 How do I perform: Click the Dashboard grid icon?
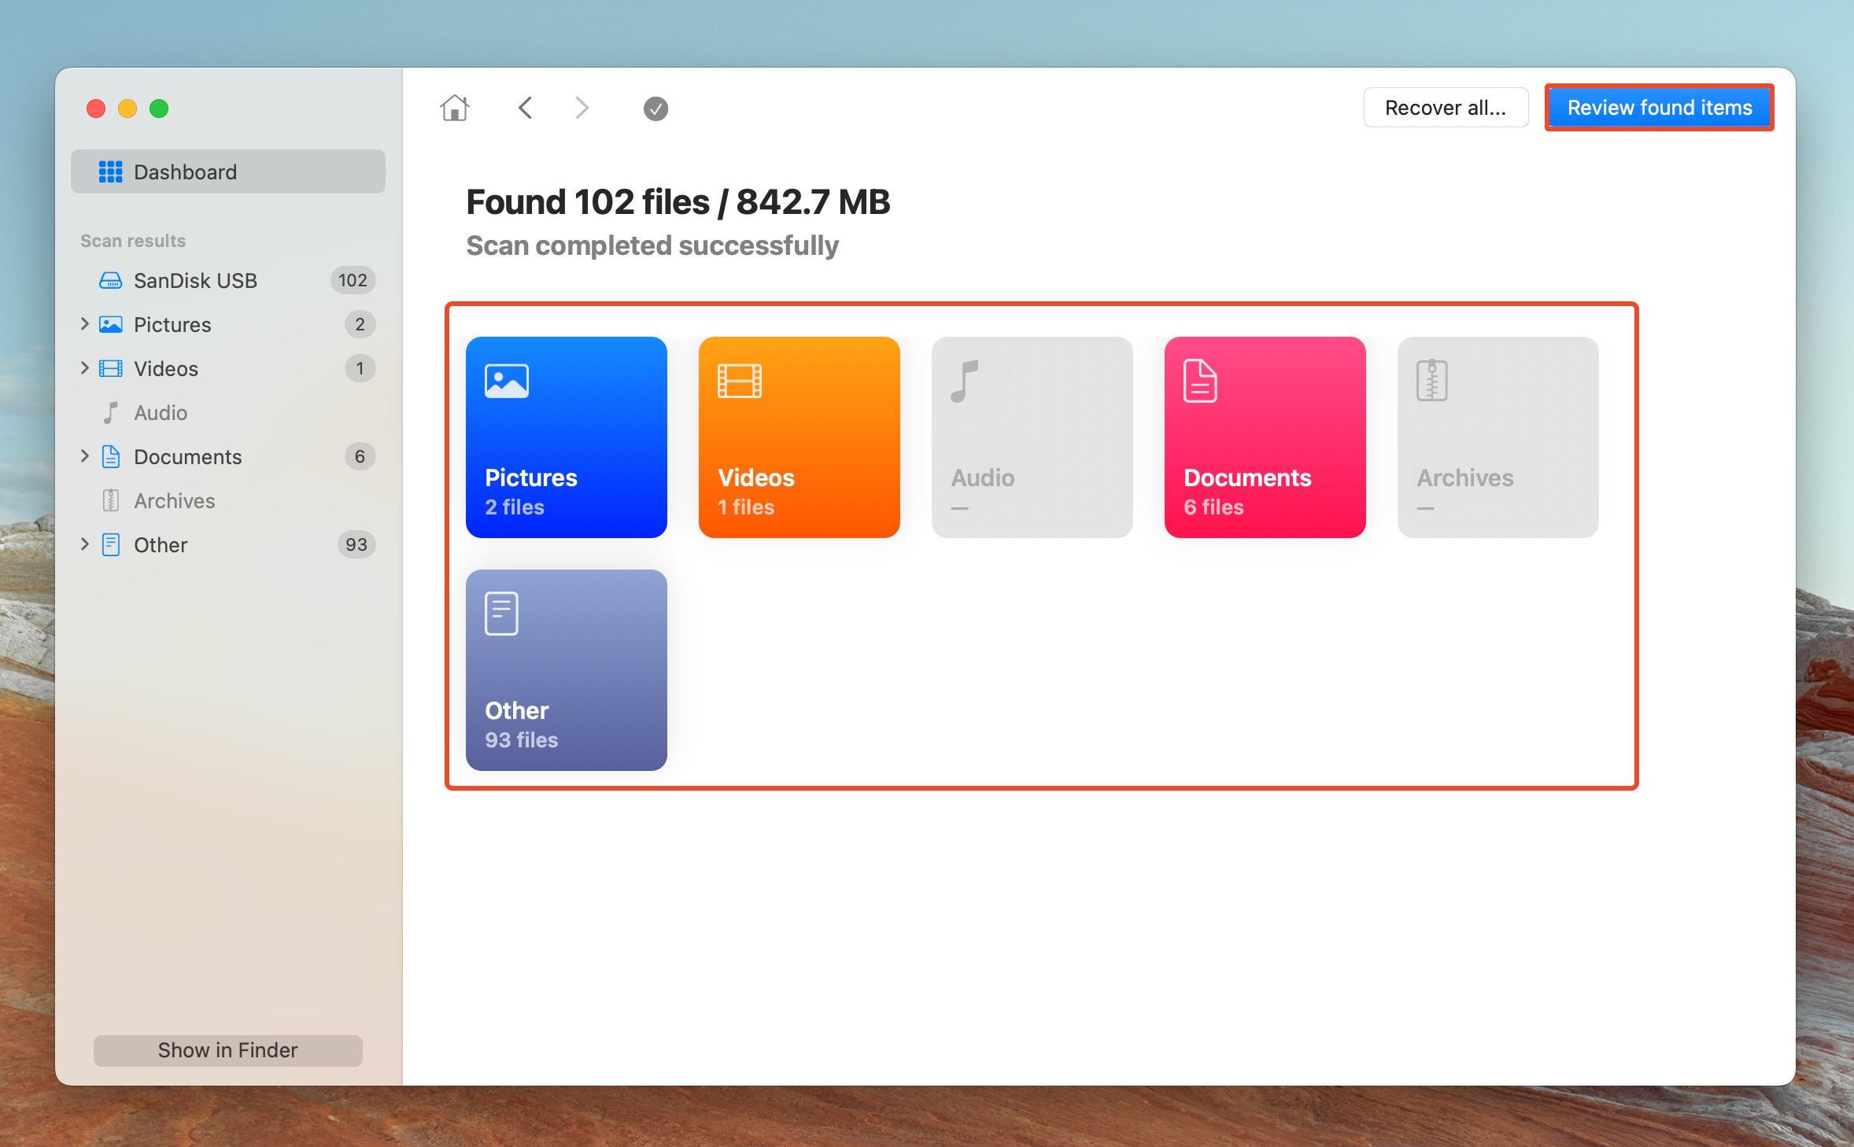(110, 171)
